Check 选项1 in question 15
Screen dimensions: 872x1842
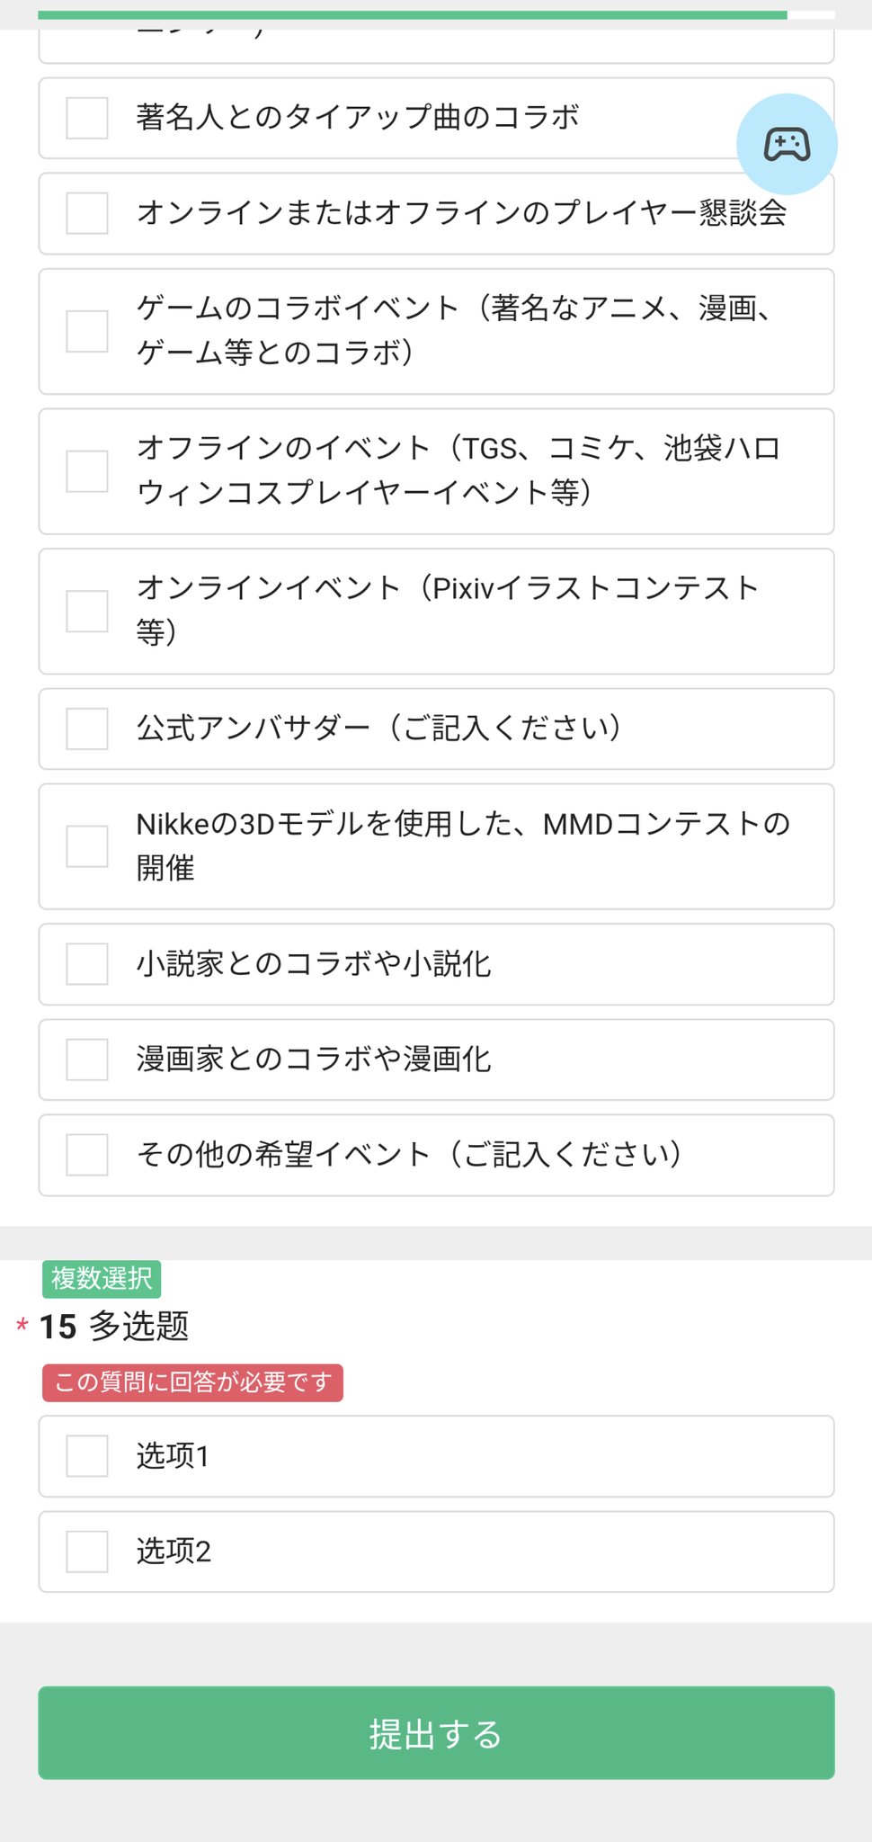coord(87,1456)
